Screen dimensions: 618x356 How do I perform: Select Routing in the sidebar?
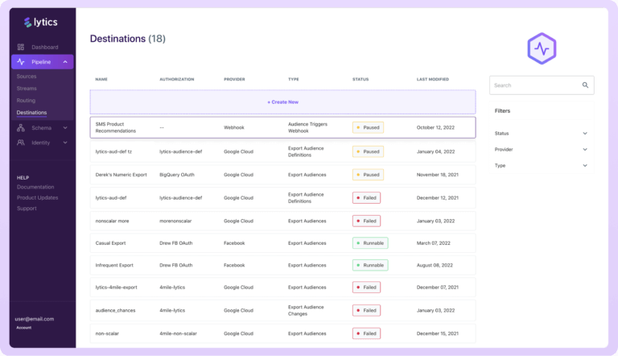(x=27, y=100)
